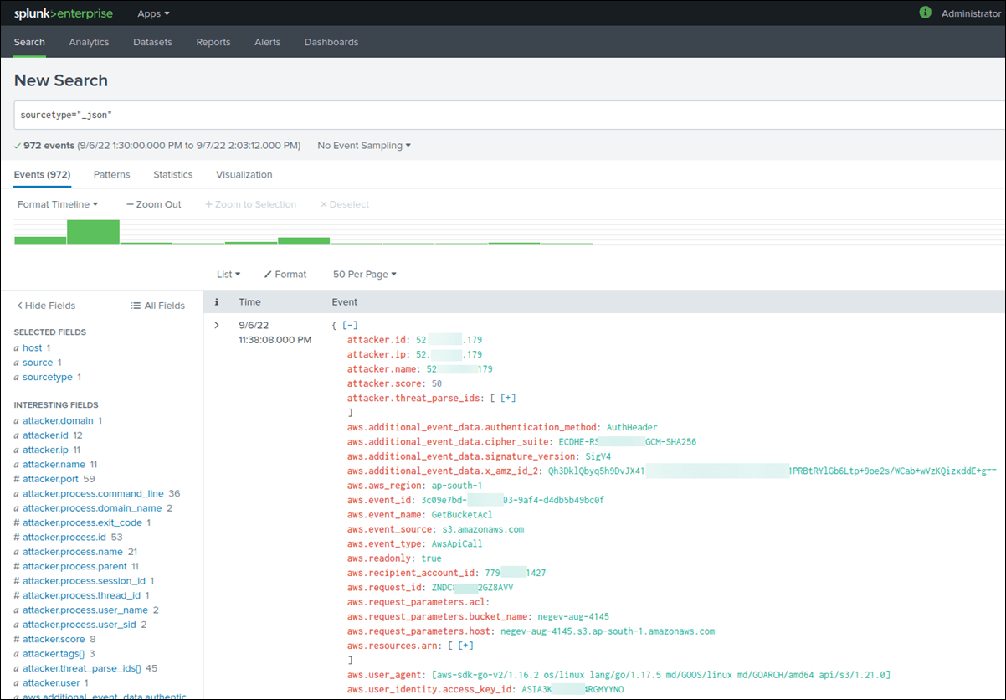Open the List view dropdown
The height and width of the screenshot is (700, 1006).
[x=228, y=274]
